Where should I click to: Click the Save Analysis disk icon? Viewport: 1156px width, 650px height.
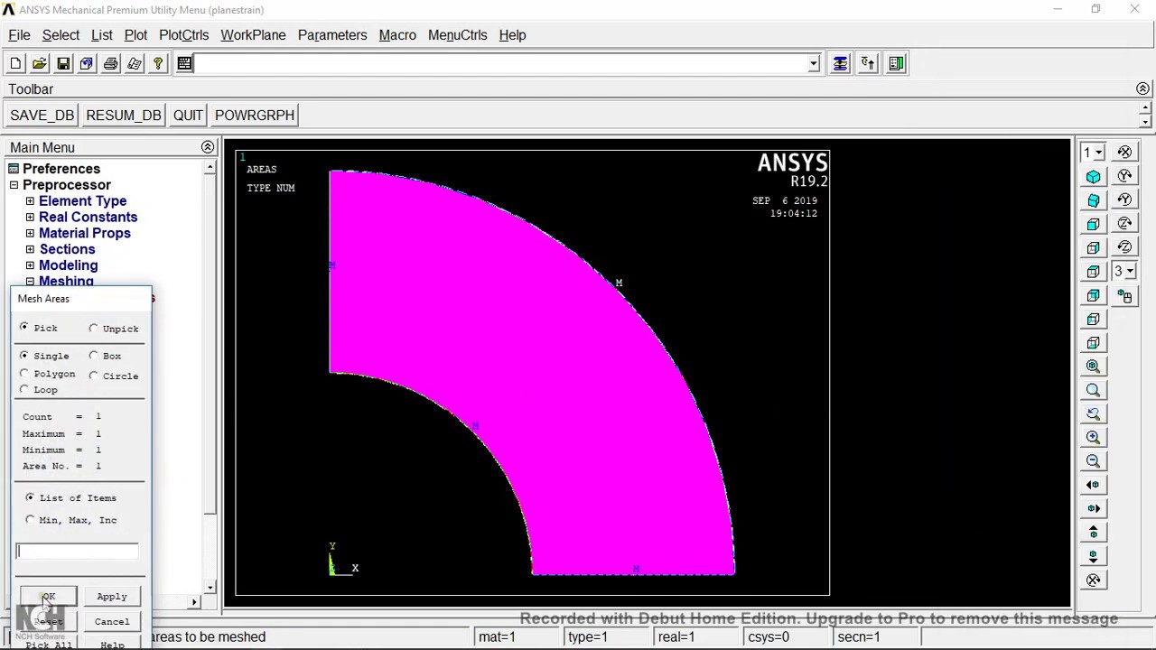pyautogui.click(x=63, y=63)
